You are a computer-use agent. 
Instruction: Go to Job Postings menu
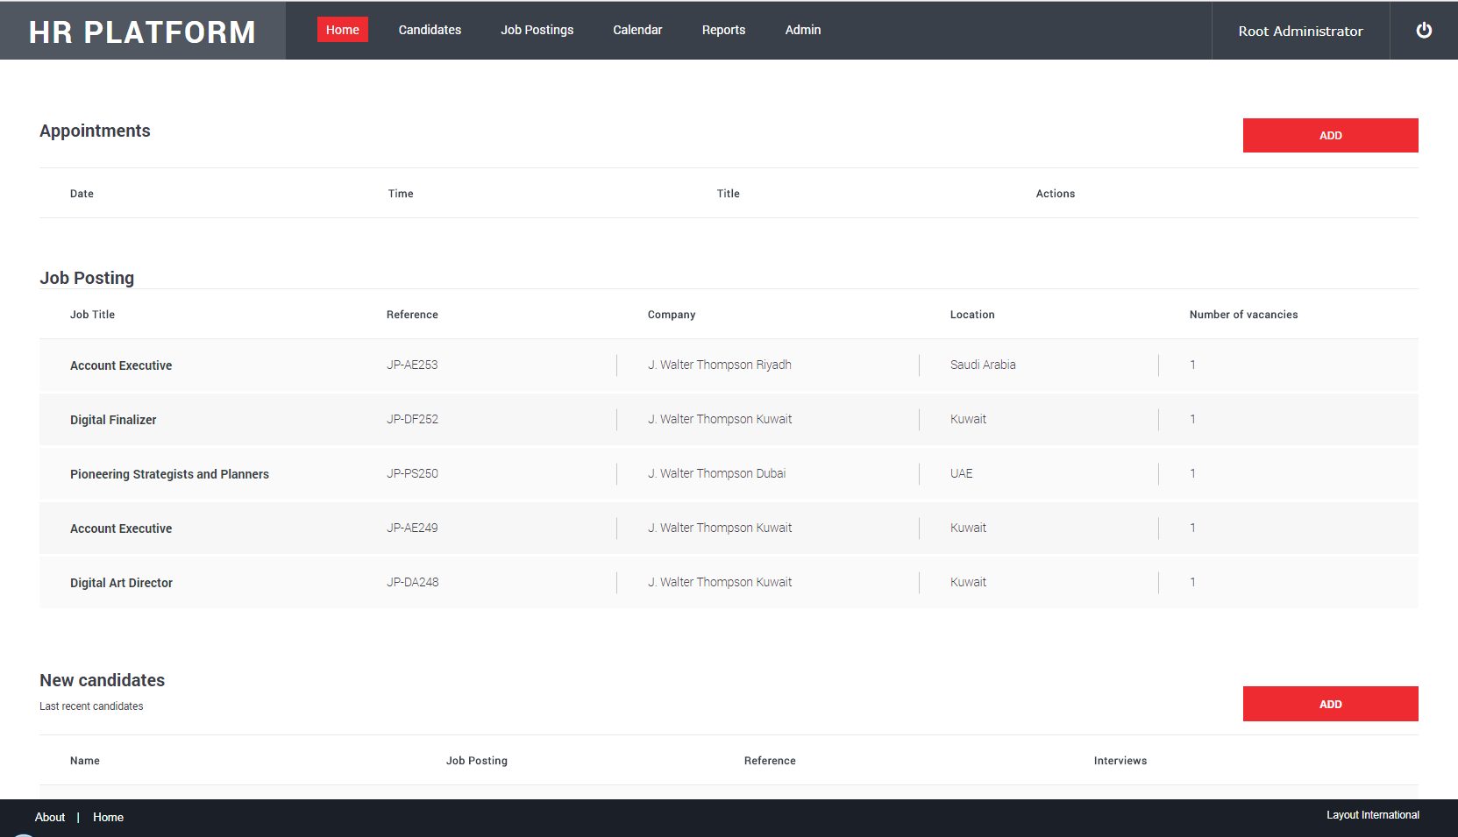tap(537, 30)
